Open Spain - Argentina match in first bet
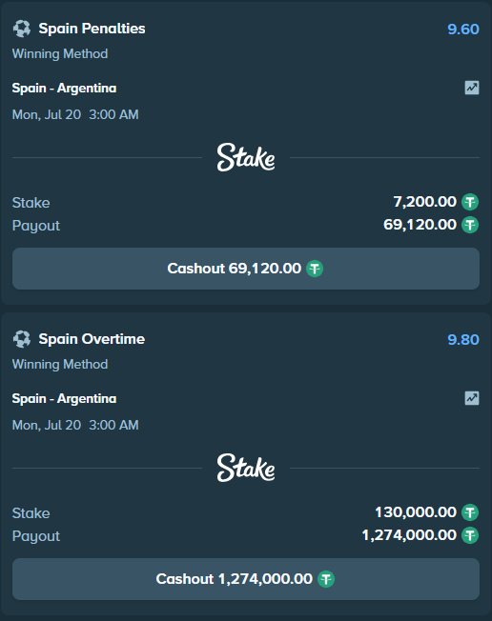Screen dimensions: 492x621 pos(64,88)
